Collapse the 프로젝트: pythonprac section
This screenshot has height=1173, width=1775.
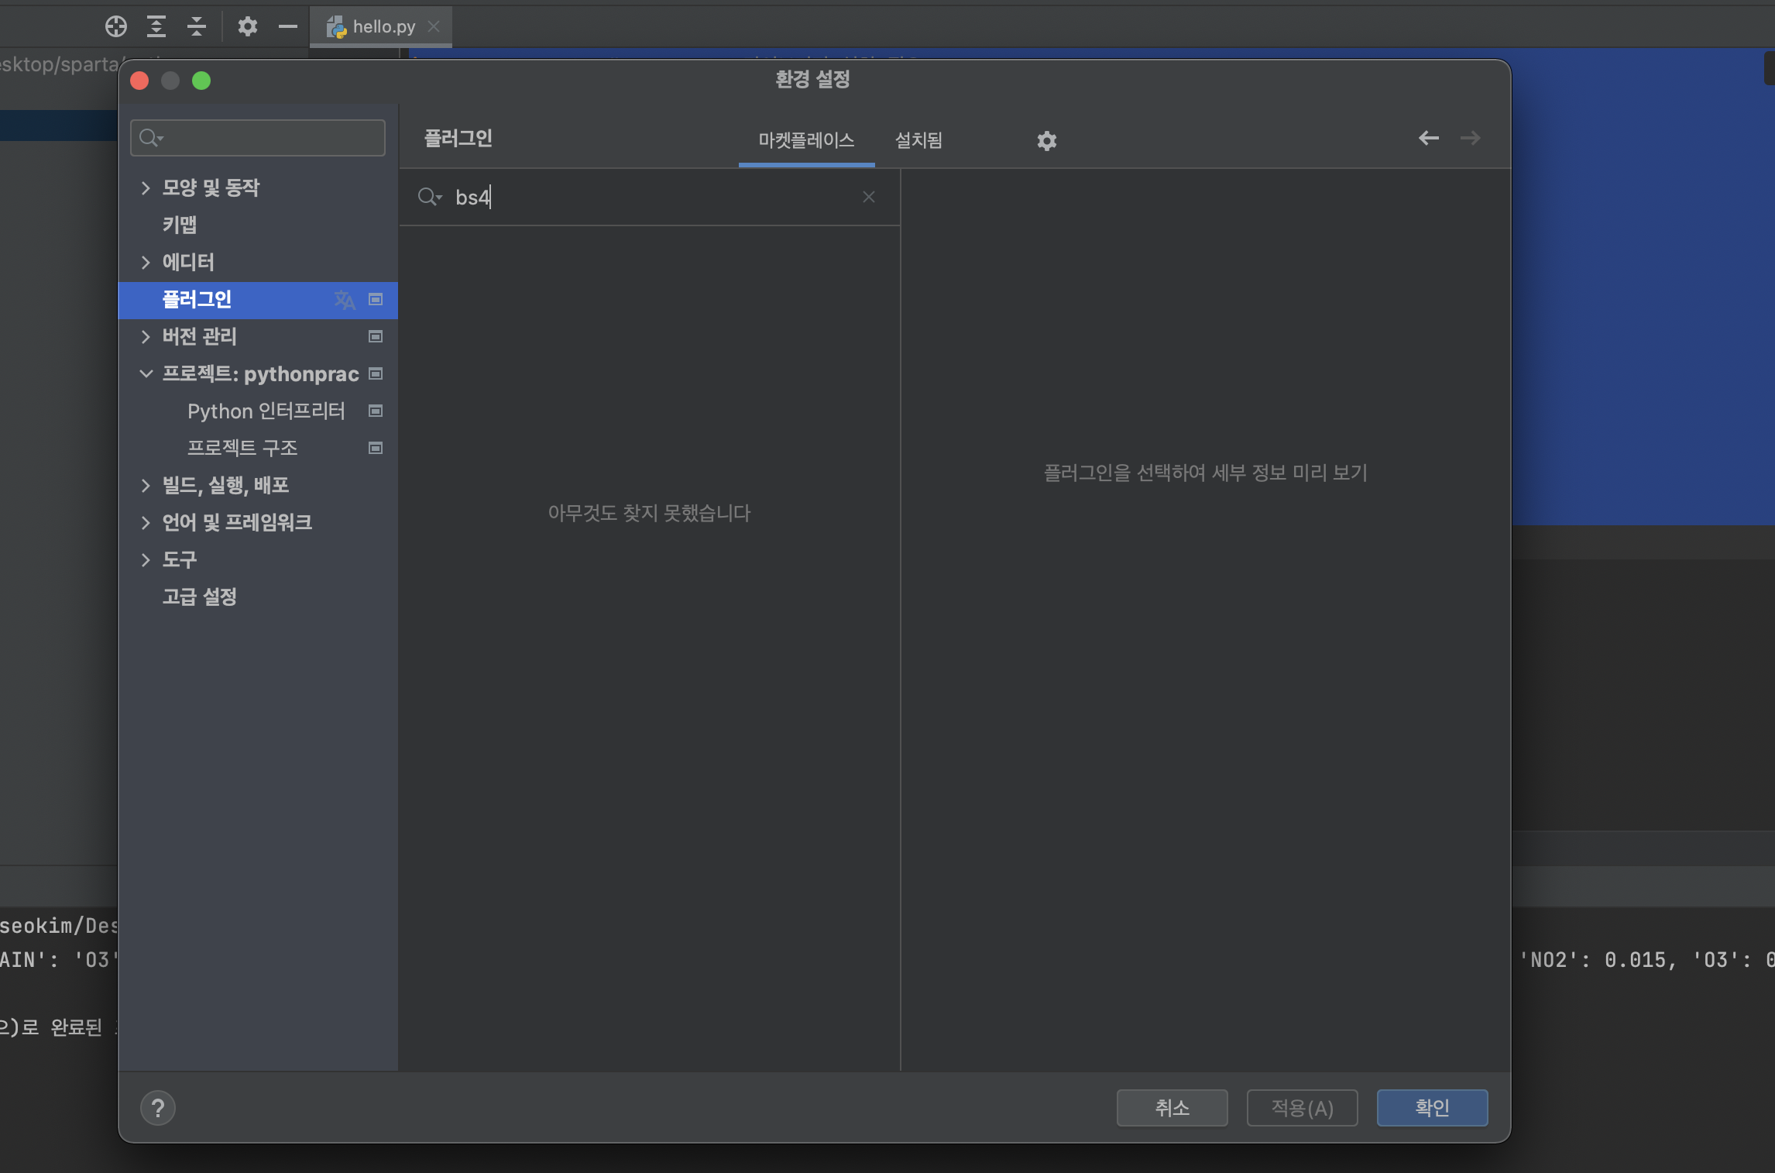(x=146, y=373)
